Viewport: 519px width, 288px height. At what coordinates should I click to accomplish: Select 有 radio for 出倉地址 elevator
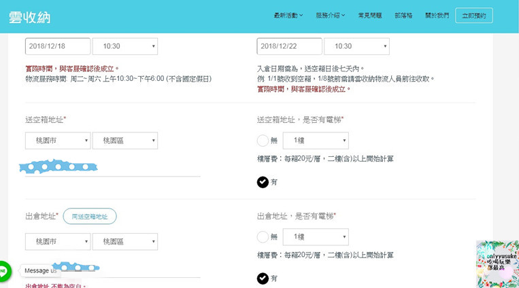click(263, 278)
